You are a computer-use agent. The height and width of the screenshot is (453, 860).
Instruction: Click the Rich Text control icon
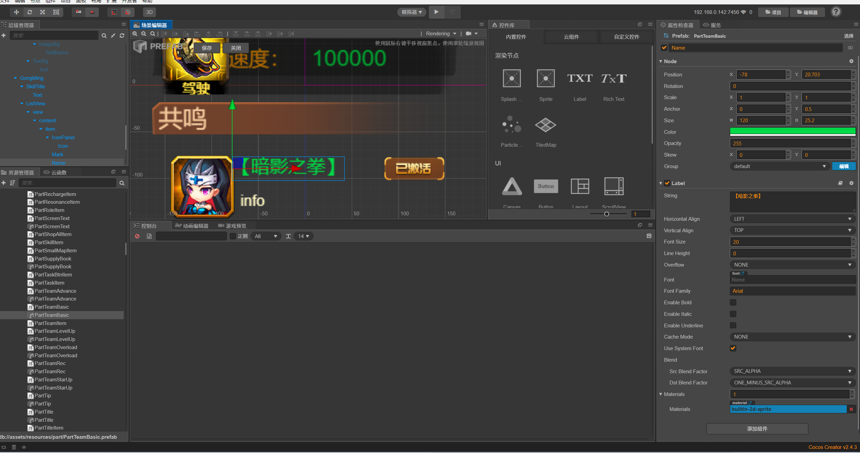click(x=613, y=79)
